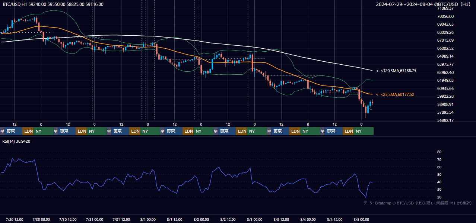Click price axis label 68029.26
Screen dimensions: 476x223
click(445, 32)
